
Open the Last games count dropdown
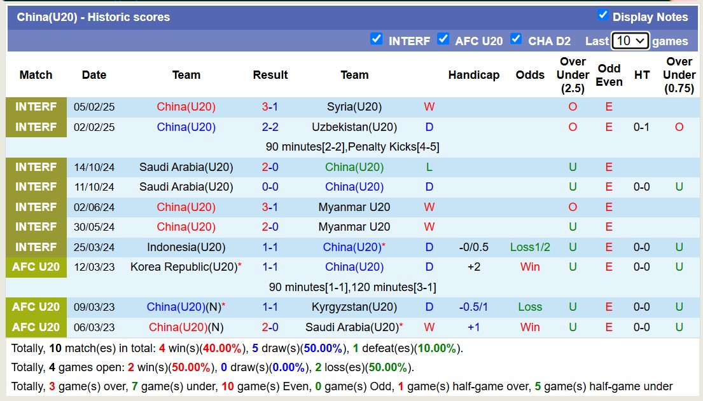point(630,41)
